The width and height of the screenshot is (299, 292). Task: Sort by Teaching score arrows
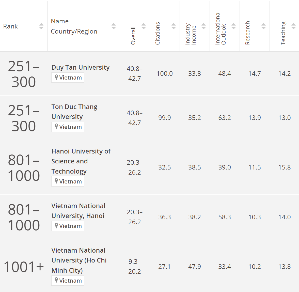[293, 26]
